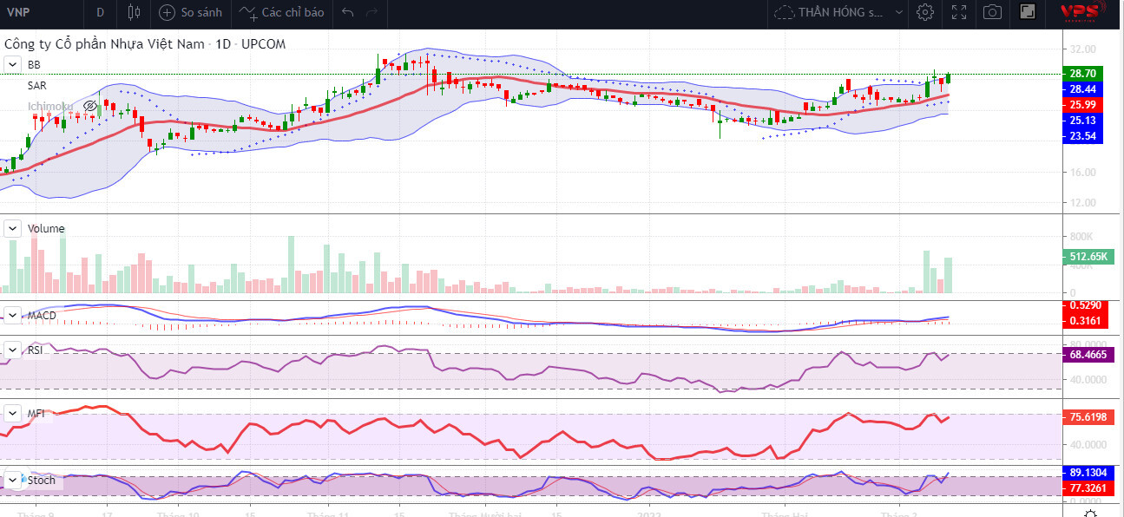Take a chart snapshot with camera
1124x517 pixels.
992,12
